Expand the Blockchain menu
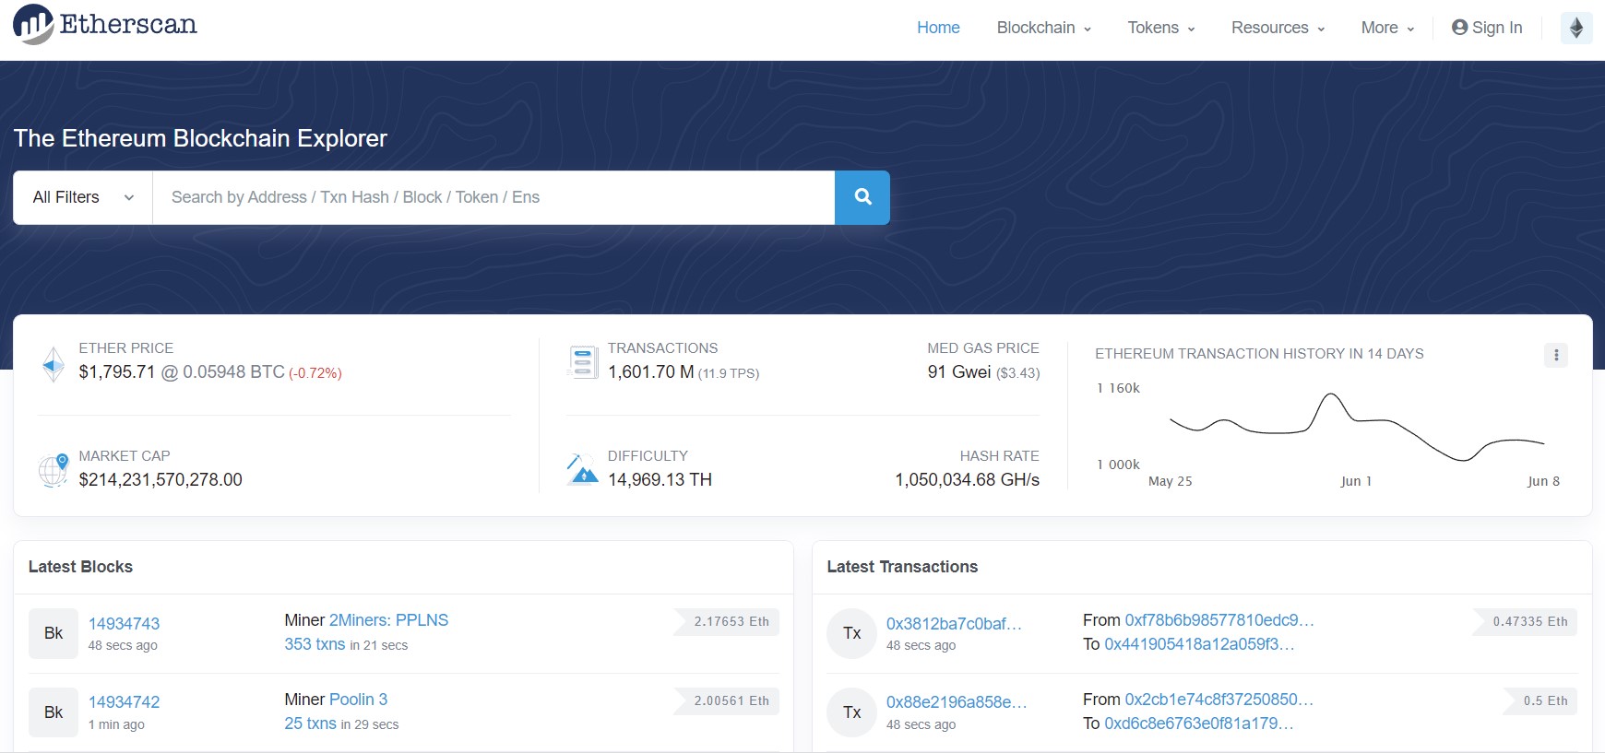 pyautogui.click(x=1043, y=28)
